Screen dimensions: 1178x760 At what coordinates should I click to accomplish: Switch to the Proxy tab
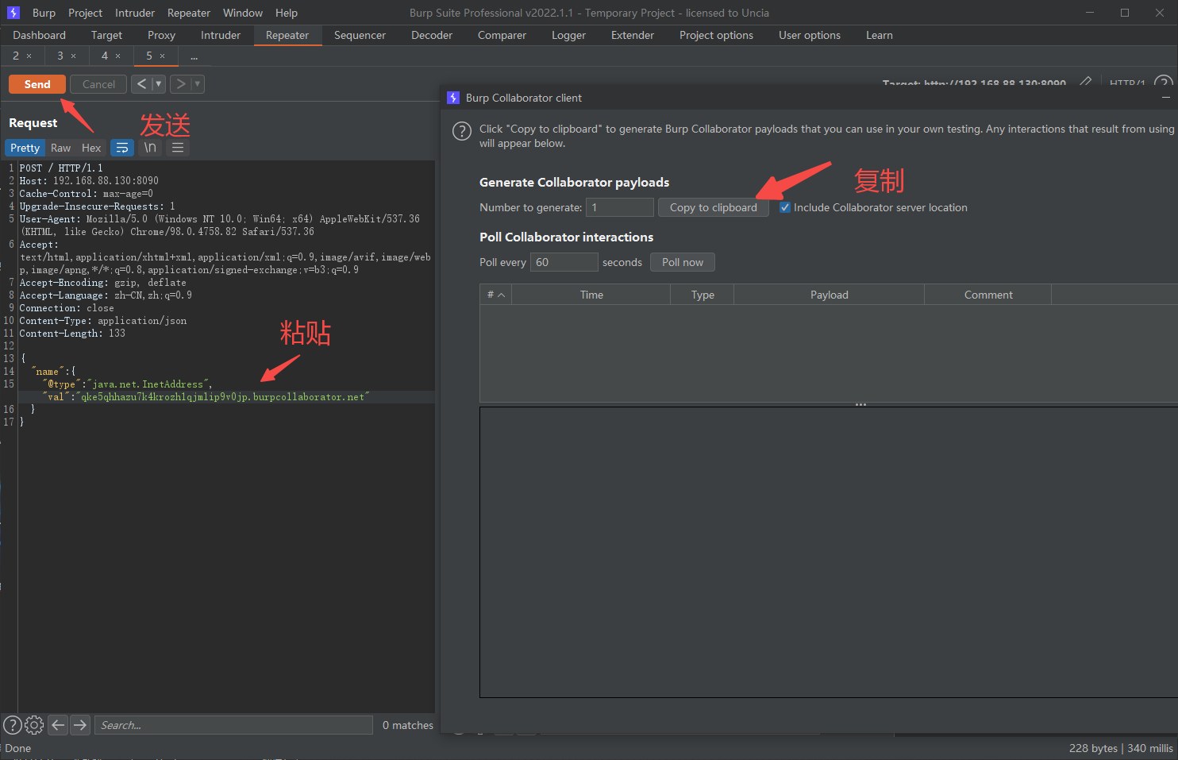point(161,35)
